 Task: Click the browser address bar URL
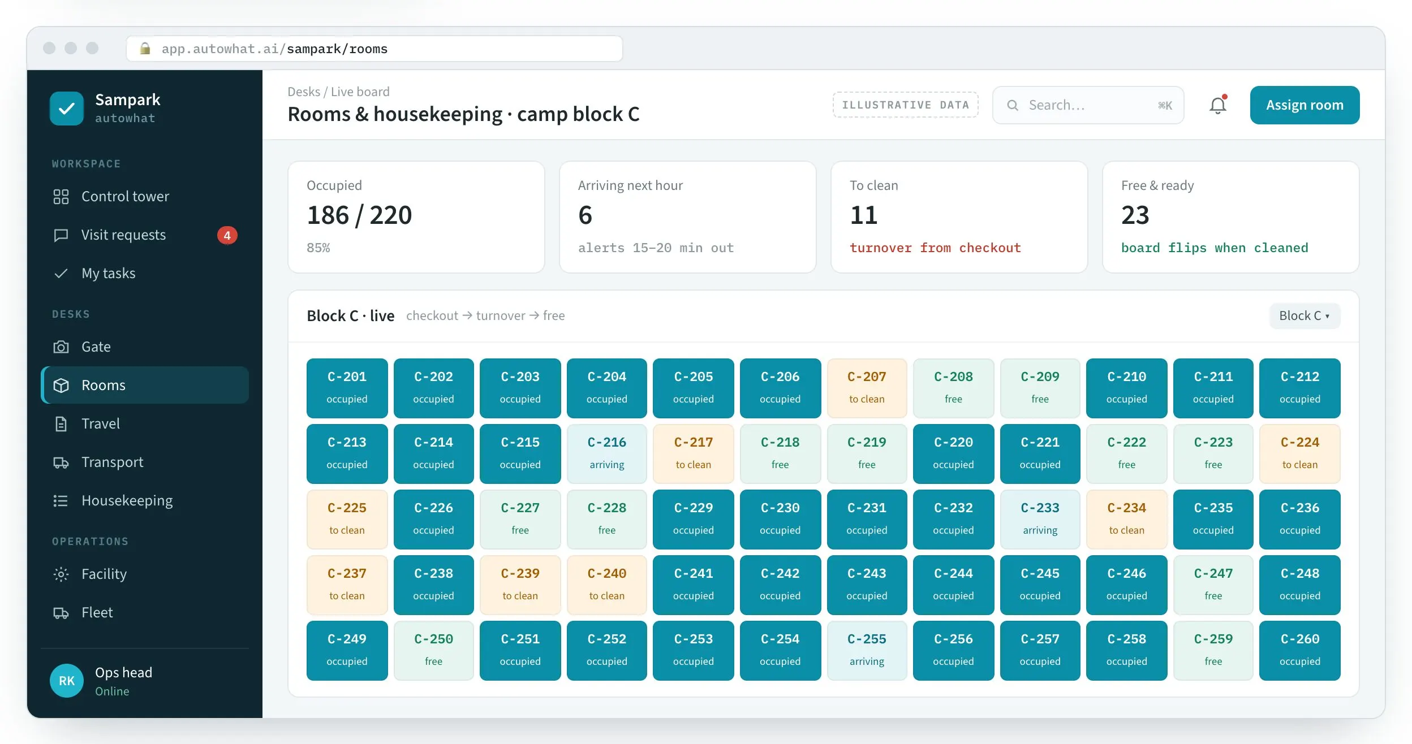(374, 49)
